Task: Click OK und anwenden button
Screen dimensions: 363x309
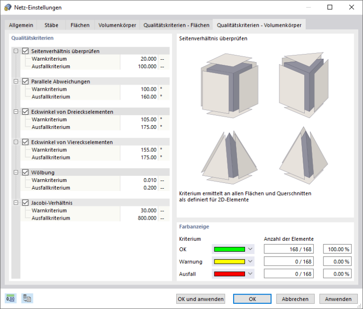Action: pyautogui.click(x=201, y=299)
